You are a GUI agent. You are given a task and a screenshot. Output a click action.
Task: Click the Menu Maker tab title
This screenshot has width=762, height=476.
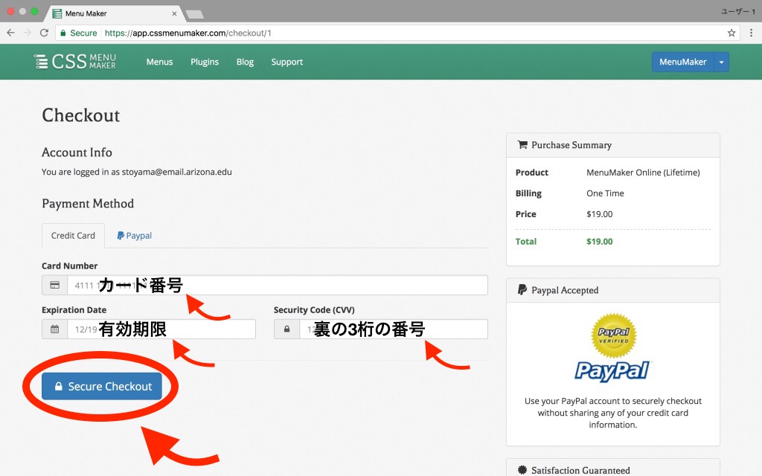(x=86, y=13)
